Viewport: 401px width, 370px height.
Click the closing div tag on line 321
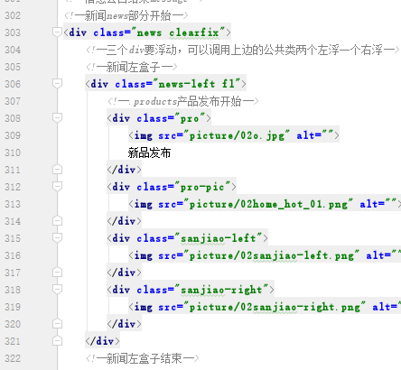(102, 341)
